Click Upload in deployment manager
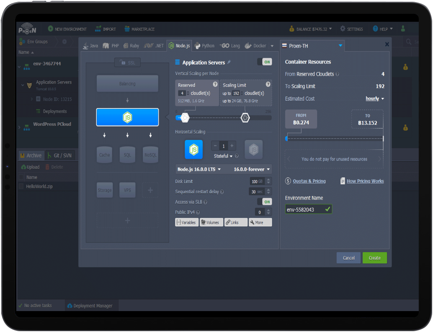Image resolution: width=433 pixels, height=332 pixels. pyautogui.click(x=31, y=167)
